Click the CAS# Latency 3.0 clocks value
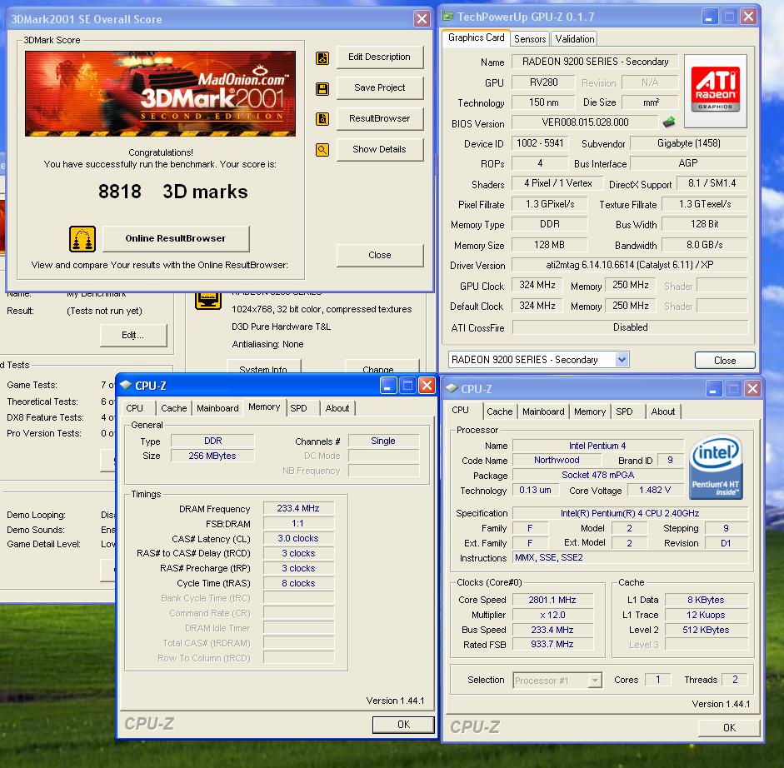 click(x=298, y=538)
